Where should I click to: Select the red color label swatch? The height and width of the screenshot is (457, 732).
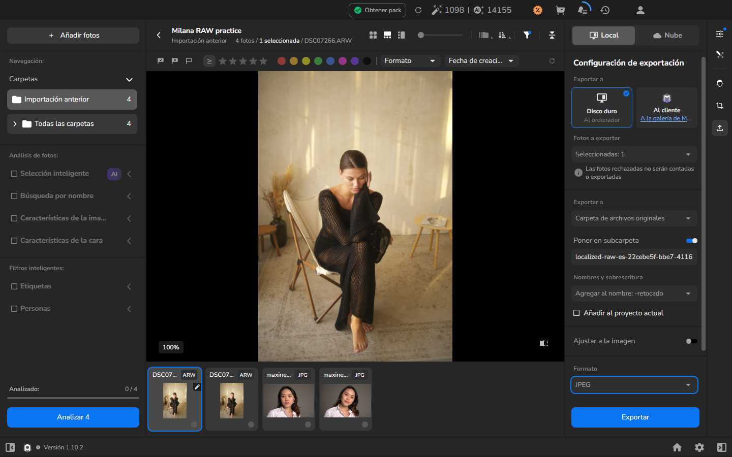282,61
